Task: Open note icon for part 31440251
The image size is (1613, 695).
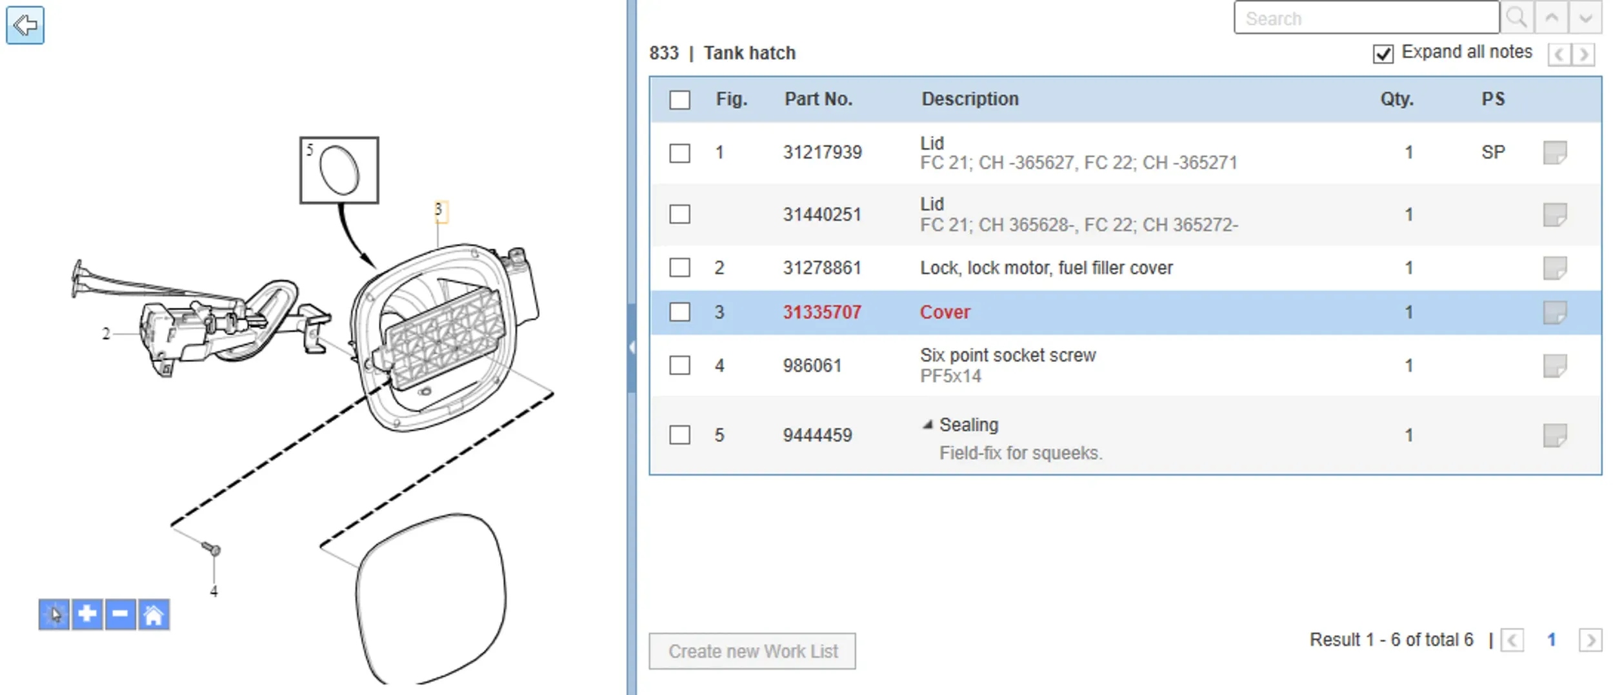Action: (1555, 215)
